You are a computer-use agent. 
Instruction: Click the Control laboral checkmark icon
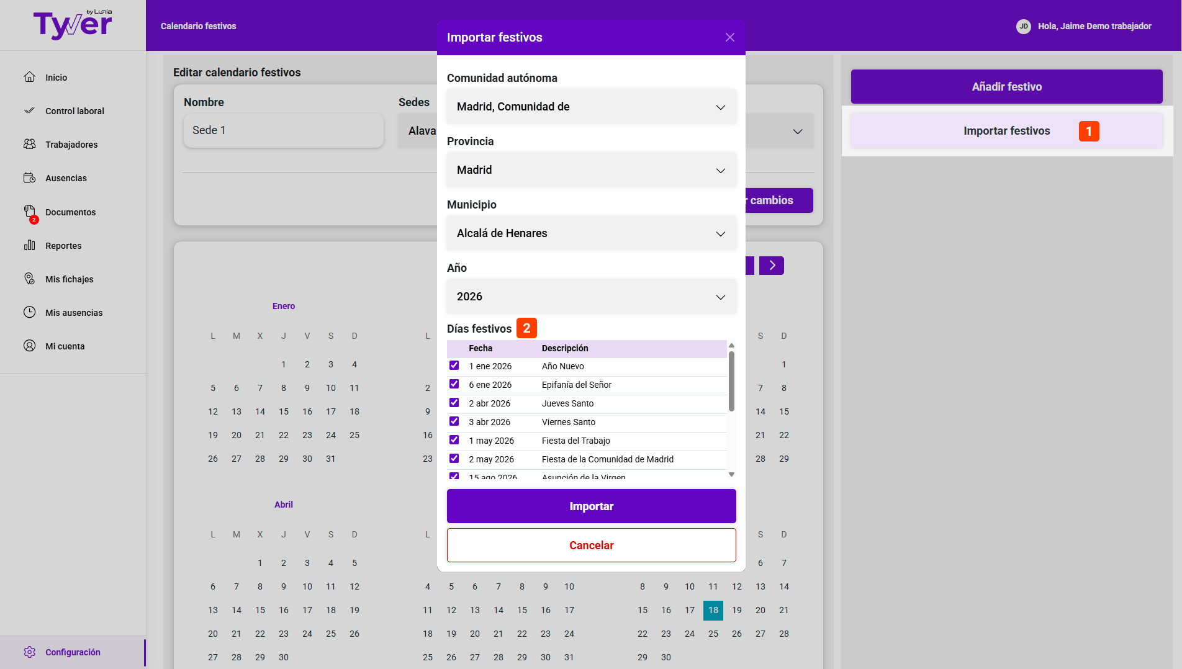[x=29, y=110]
